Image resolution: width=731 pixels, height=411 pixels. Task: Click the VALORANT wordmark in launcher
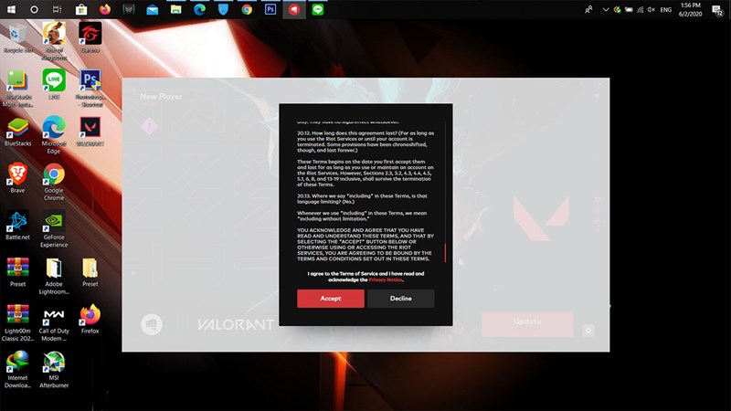pos(236,324)
